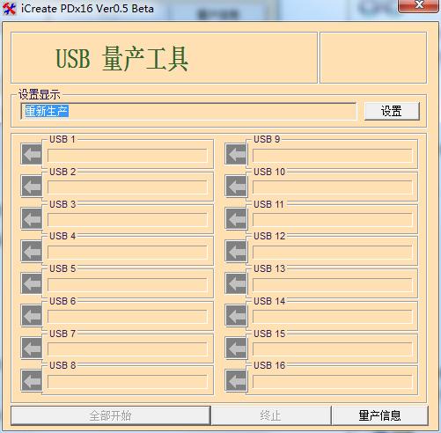Click the arrow icon beside USB 16

coord(236,380)
